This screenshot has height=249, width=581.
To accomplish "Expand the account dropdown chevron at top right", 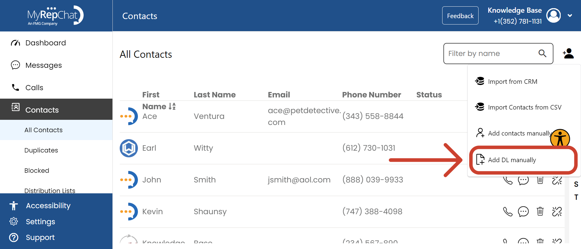I will point(570,15).
